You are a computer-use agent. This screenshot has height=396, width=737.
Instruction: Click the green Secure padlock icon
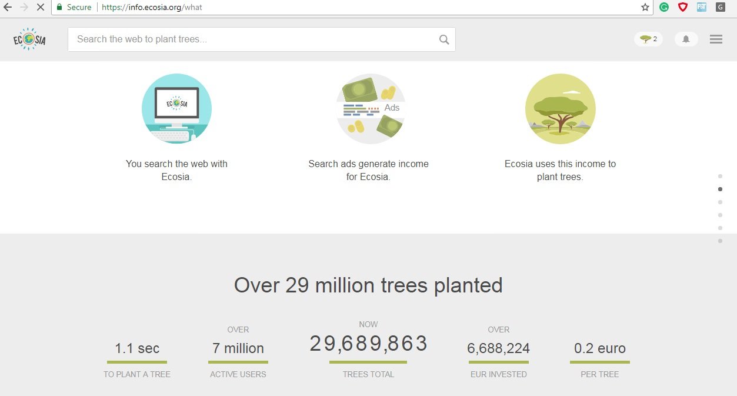pos(59,8)
